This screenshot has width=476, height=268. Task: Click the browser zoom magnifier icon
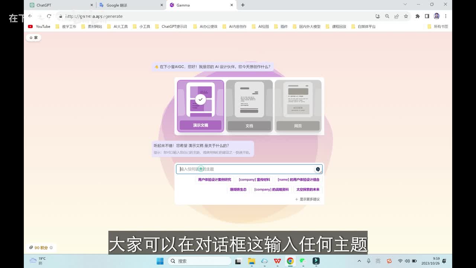pyautogui.click(x=387, y=16)
